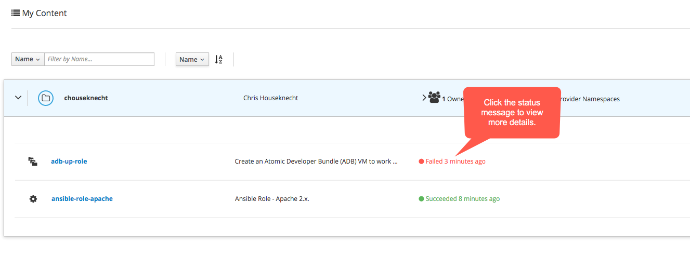Click the ansible-role-apache gear icon

(x=33, y=199)
